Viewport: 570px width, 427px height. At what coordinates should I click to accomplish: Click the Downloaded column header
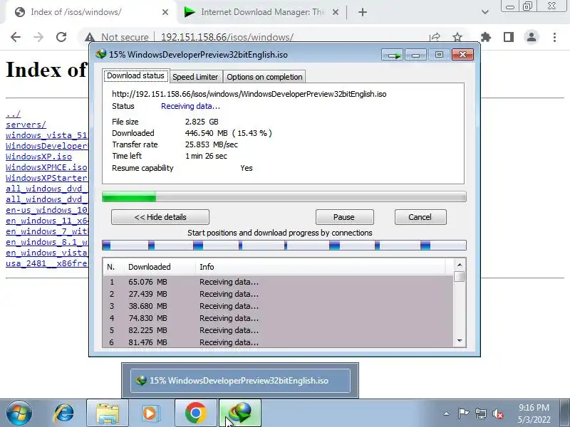(160, 267)
